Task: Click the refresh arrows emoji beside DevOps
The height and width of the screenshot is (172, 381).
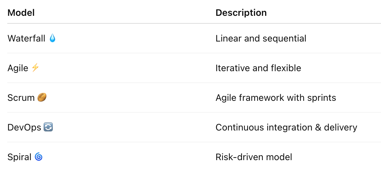Action: point(48,127)
